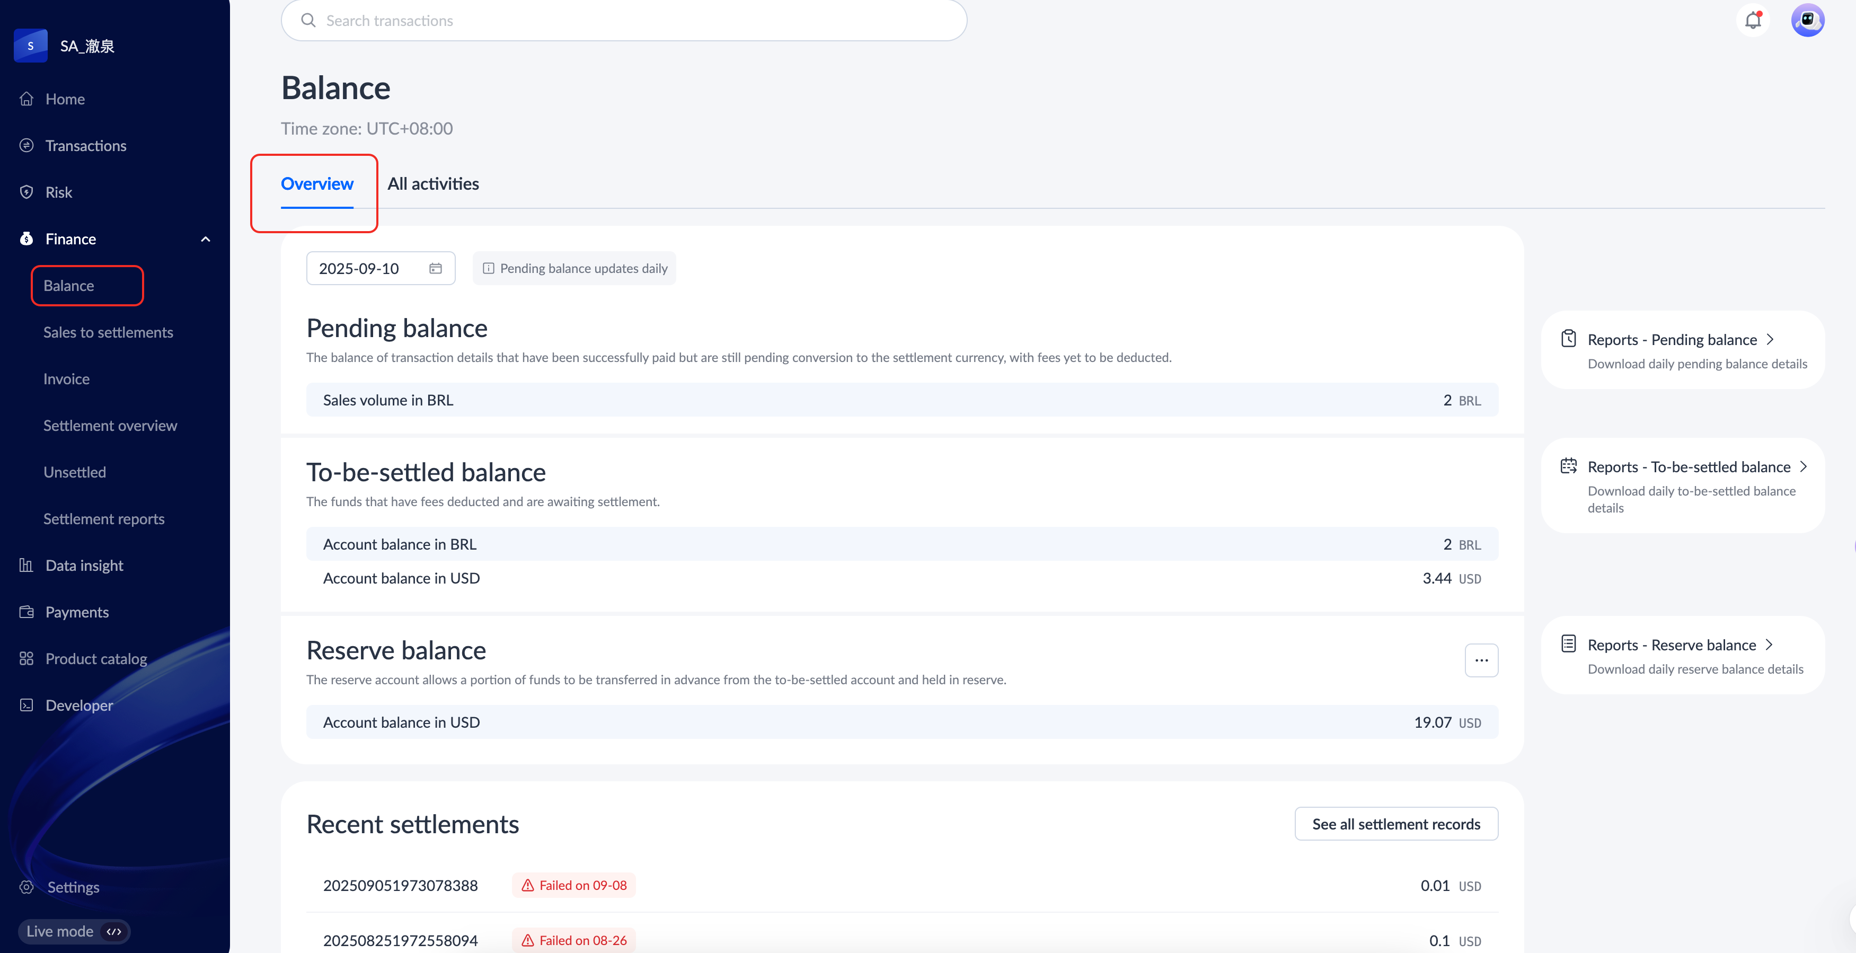Collapse the Finance section chevron
The height and width of the screenshot is (953, 1856).
pyautogui.click(x=205, y=239)
